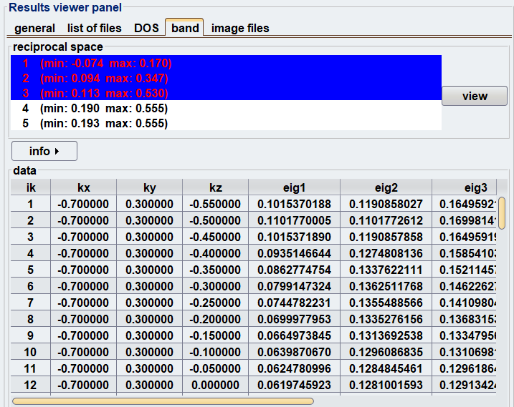This screenshot has height=407, width=514.
Task: Select eig1 value 0.1015370188
Action: click(294, 204)
